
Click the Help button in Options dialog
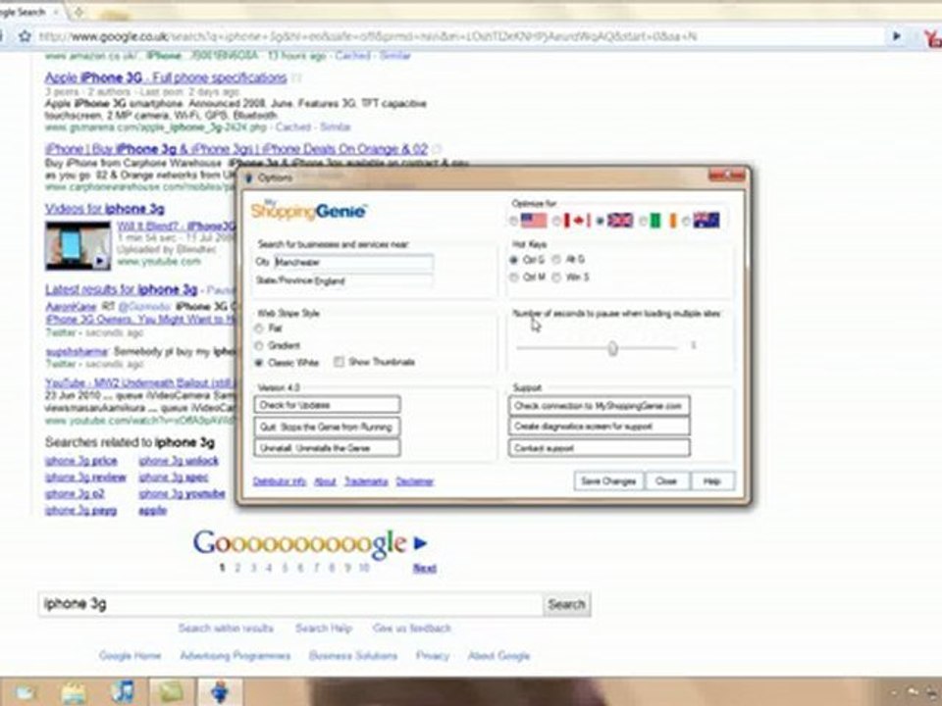[x=712, y=481]
